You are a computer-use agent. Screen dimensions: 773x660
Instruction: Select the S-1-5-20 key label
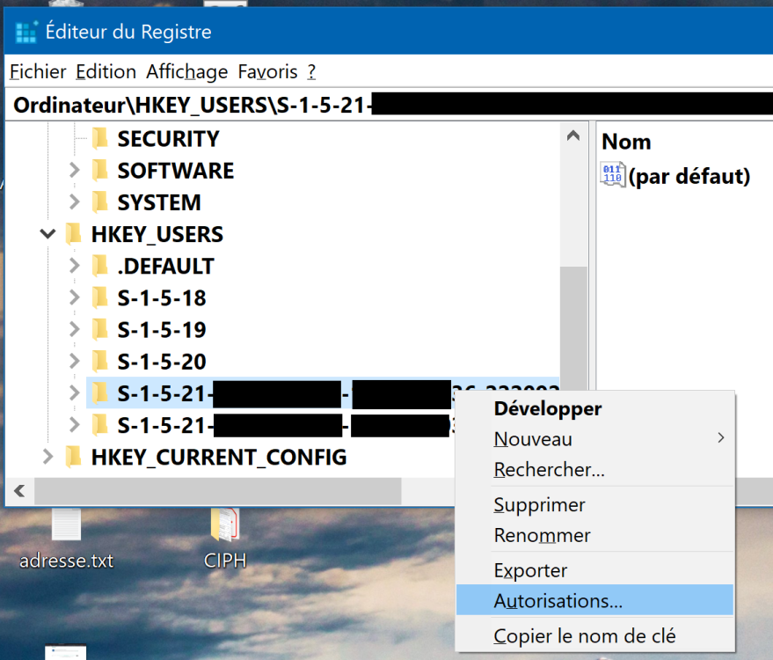(x=162, y=362)
